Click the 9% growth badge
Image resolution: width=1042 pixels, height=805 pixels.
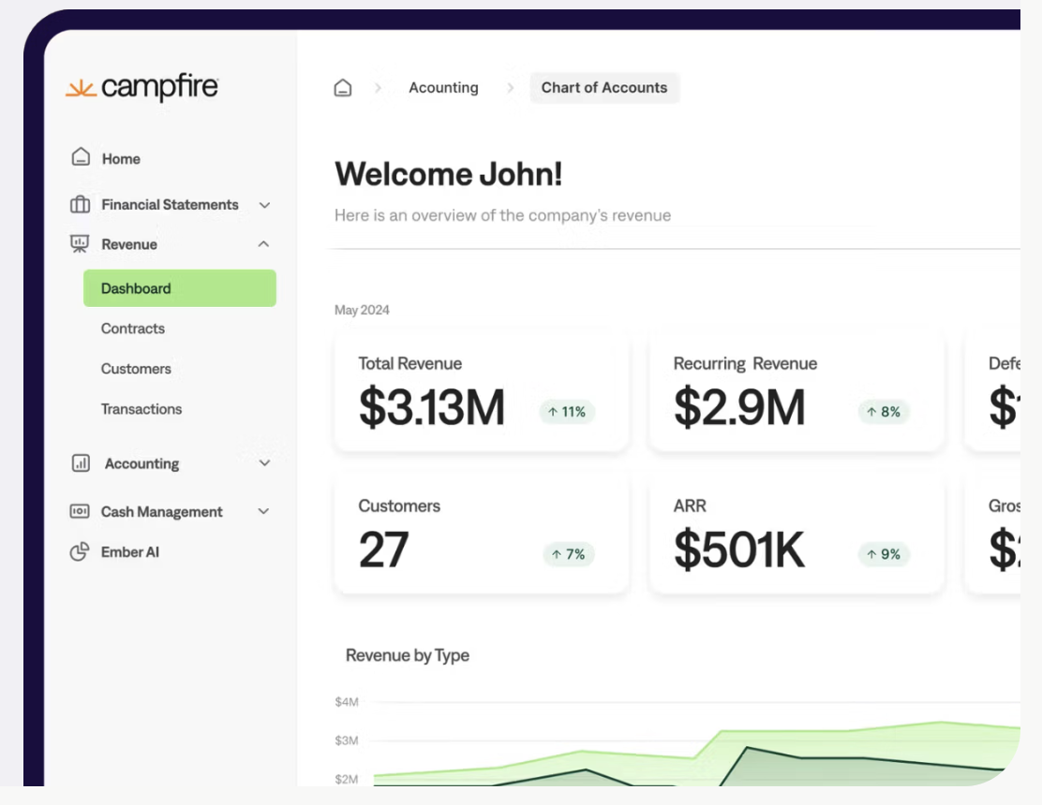pos(884,554)
